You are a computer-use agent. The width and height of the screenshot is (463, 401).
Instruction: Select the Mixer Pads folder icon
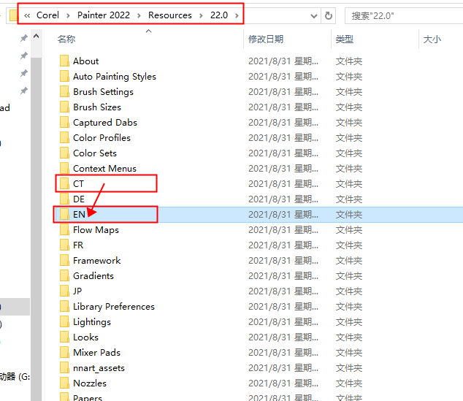pyautogui.click(x=64, y=352)
